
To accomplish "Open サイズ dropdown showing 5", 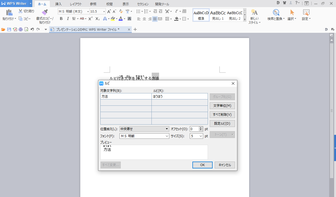I will coord(196,136).
